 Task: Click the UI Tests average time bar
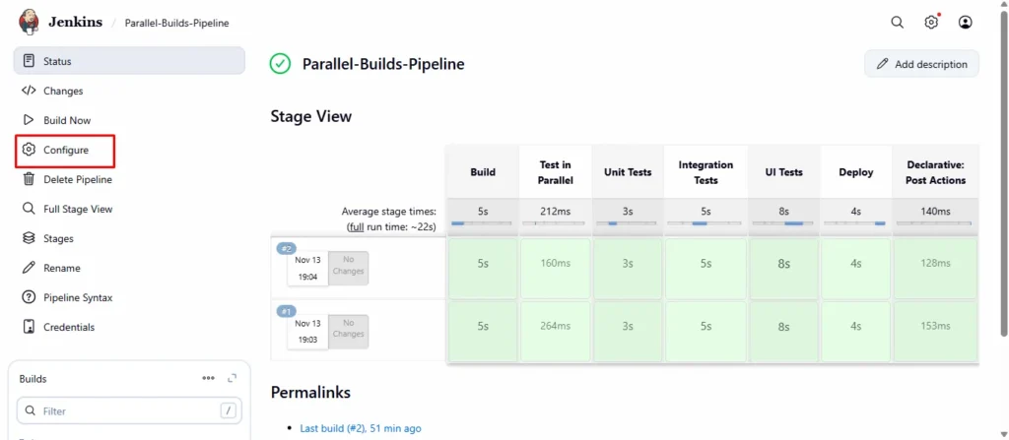tap(783, 222)
